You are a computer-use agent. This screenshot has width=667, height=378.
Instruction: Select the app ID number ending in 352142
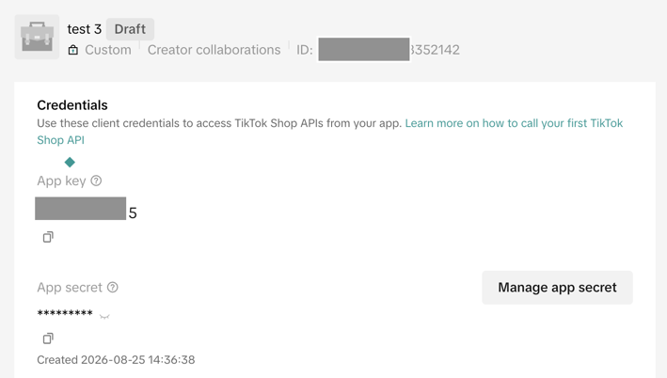click(x=389, y=50)
